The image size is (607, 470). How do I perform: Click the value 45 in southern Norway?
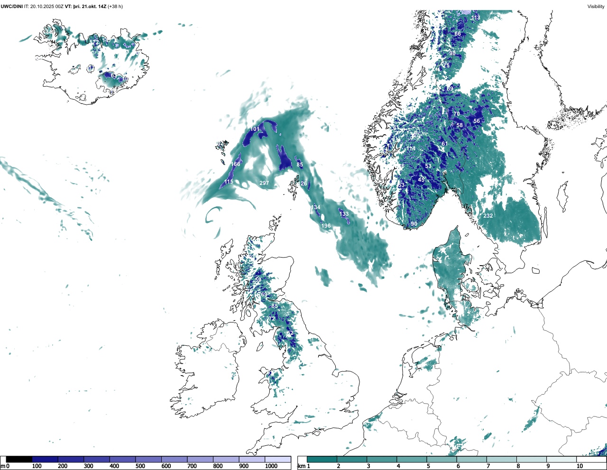pos(421,180)
